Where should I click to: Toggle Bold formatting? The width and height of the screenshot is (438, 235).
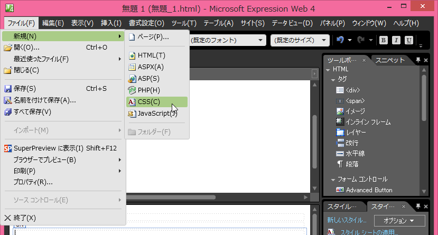click(383, 40)
